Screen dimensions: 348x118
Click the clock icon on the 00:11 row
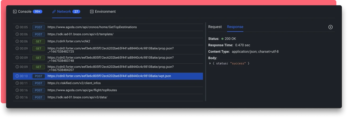pyautogui.click(x=17, y=83)
